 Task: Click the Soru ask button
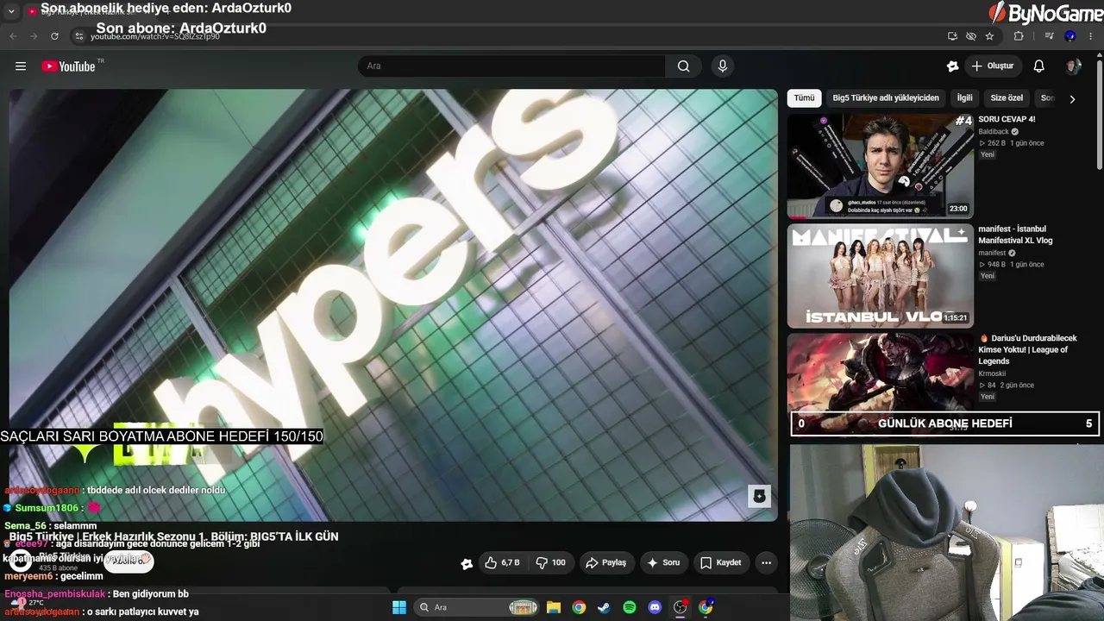(x=663, y=562)
